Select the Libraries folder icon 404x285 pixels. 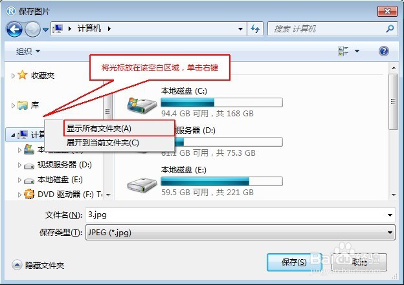coord(23,105)
